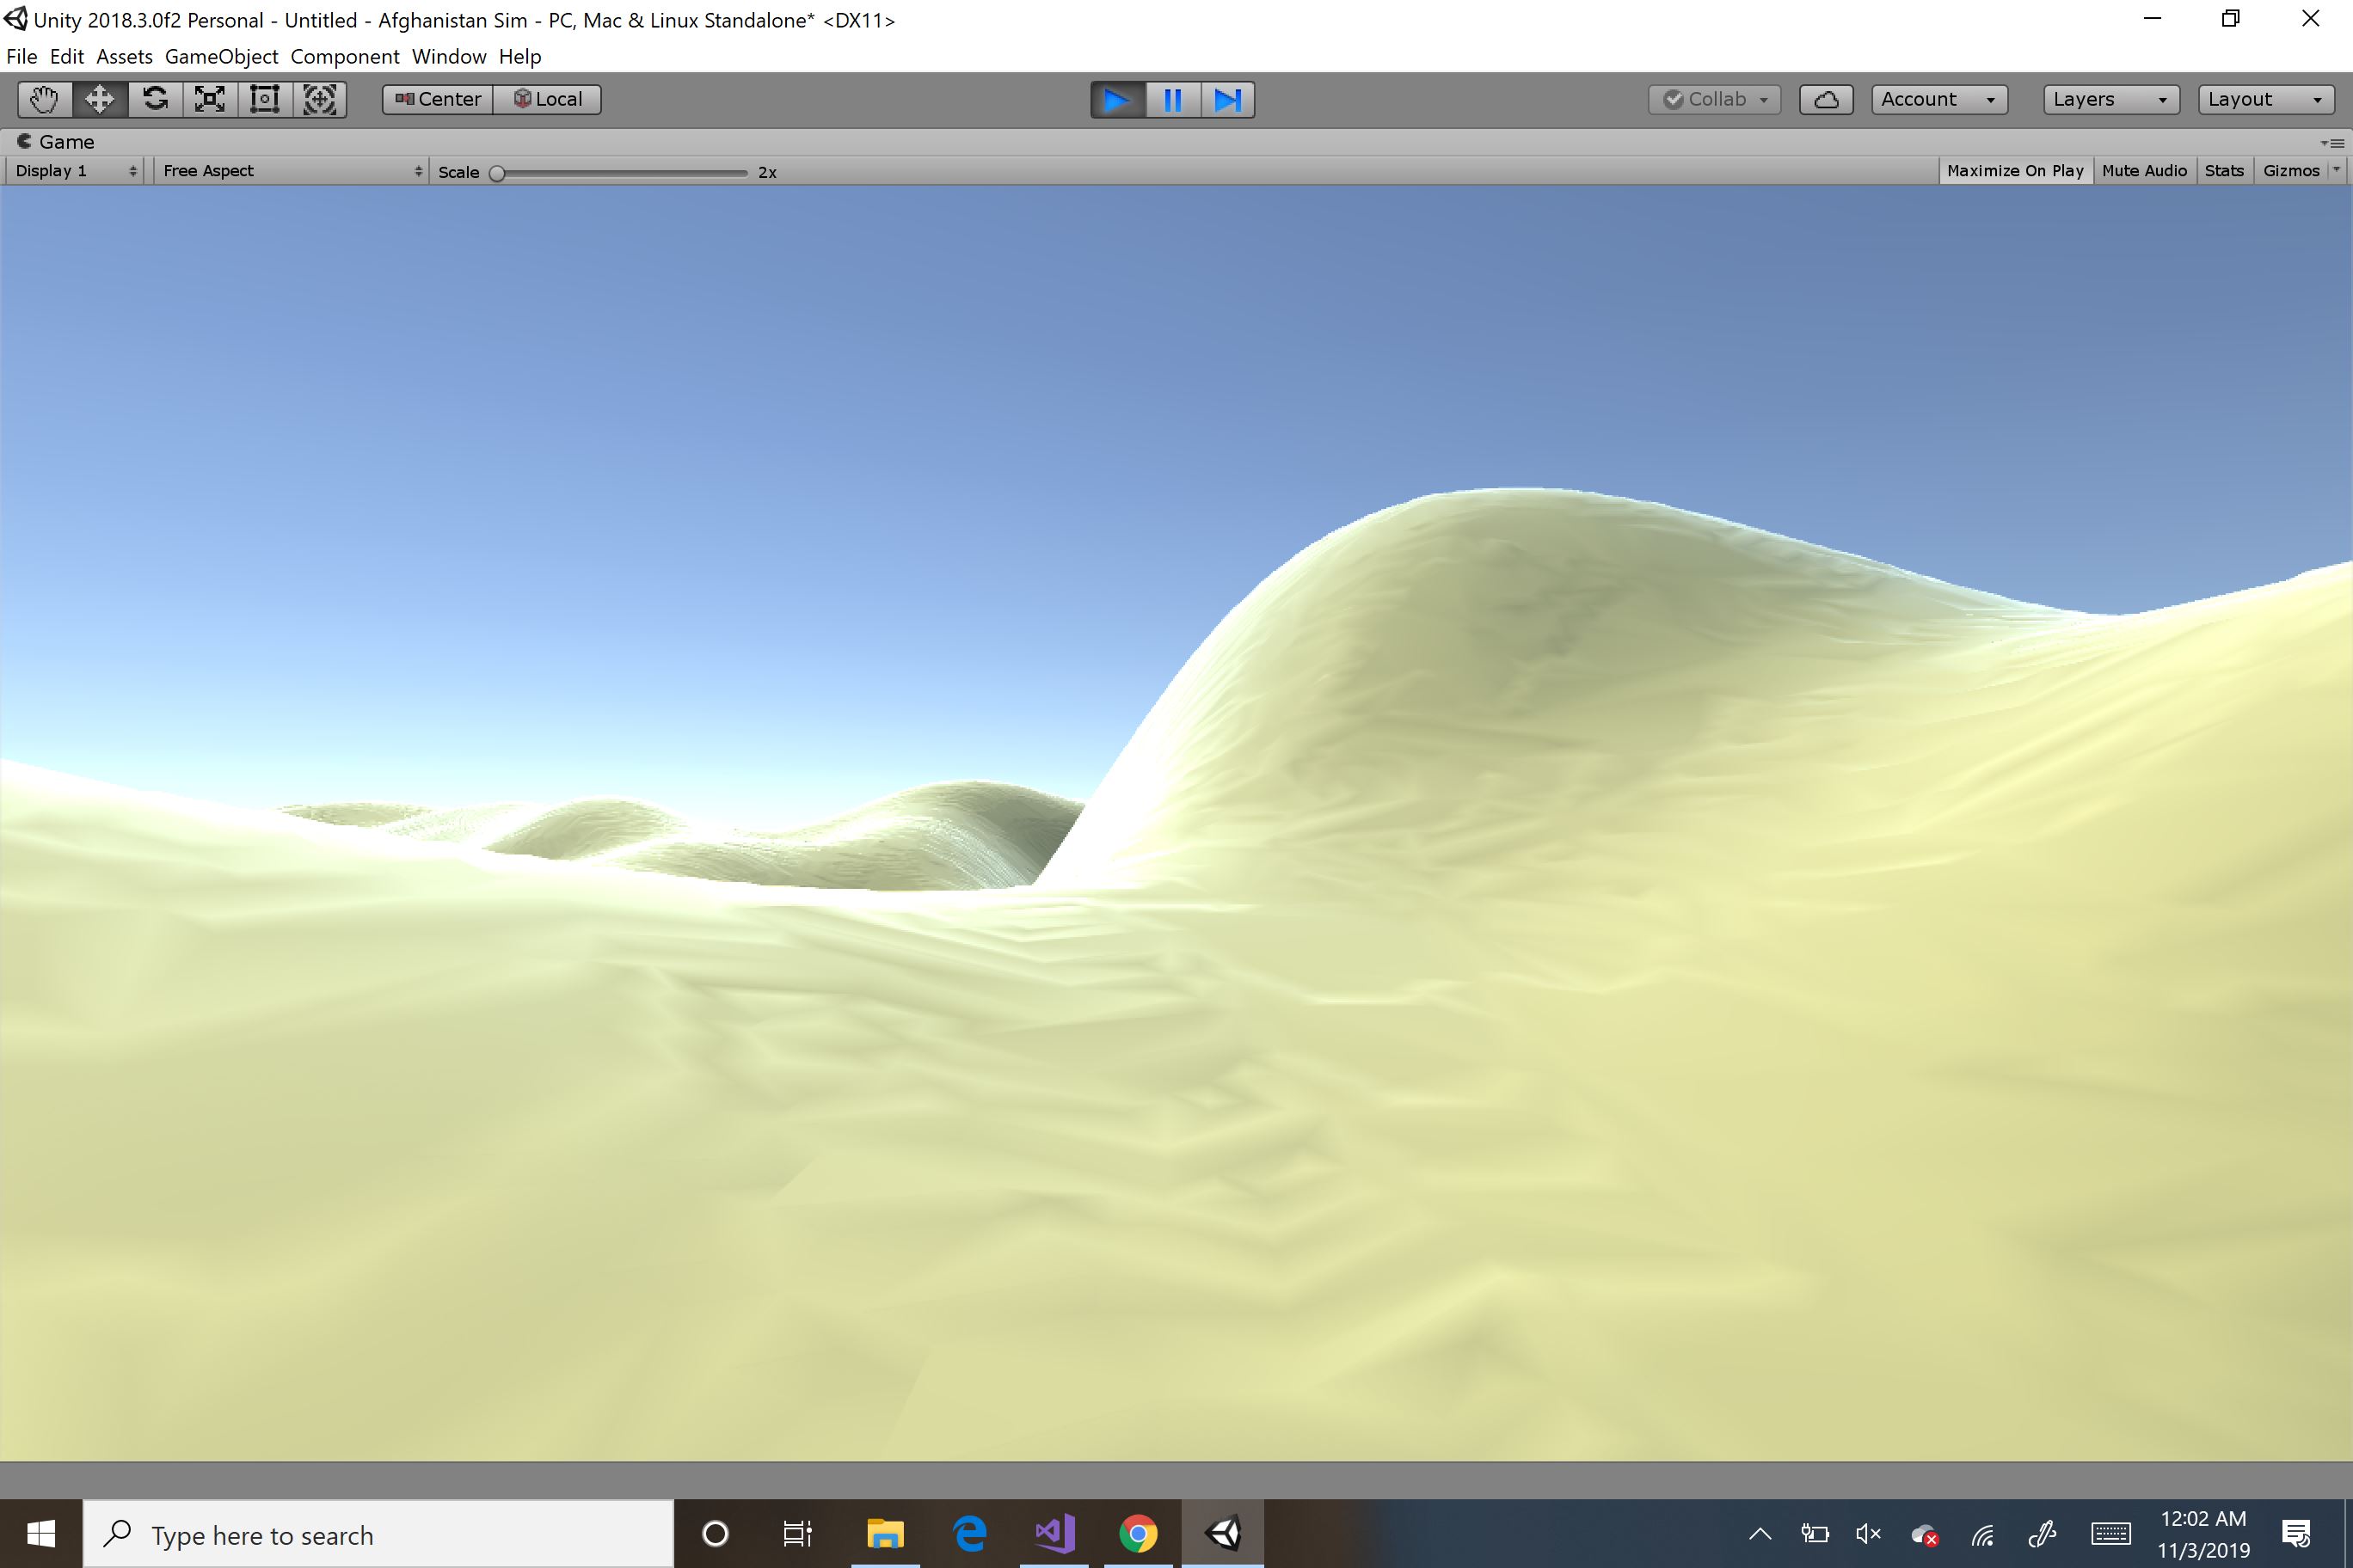Image resolution: width=2353 pixels, height=1568 pixels.
Task: Expand the Layers dropdown
Action: (2110, 99)
